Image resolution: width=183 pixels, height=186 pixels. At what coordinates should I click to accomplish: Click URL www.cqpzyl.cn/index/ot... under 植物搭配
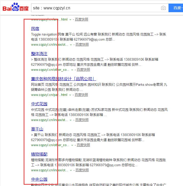[49, 170]
